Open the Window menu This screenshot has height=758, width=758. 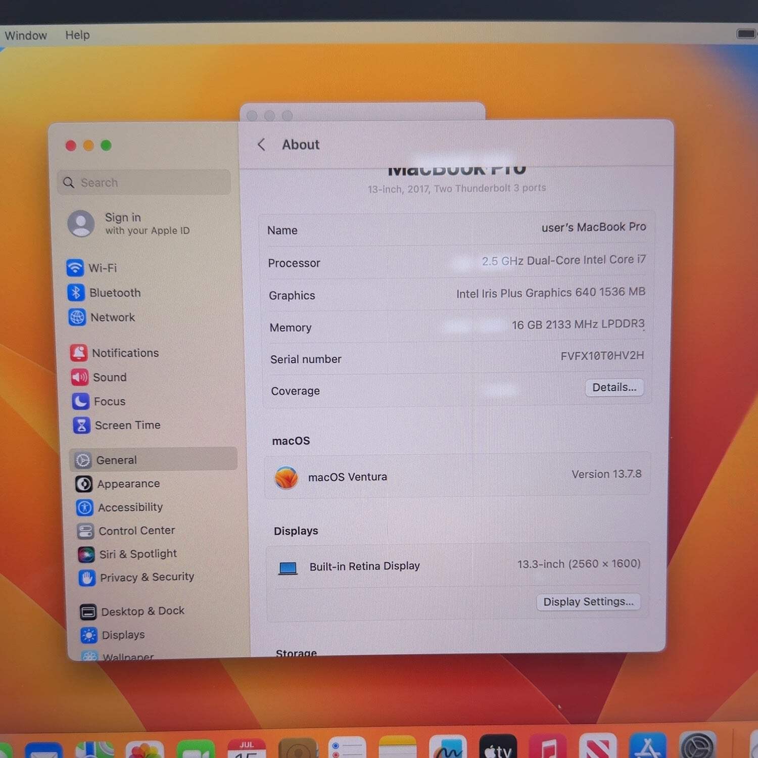click(x=26, y=35)
